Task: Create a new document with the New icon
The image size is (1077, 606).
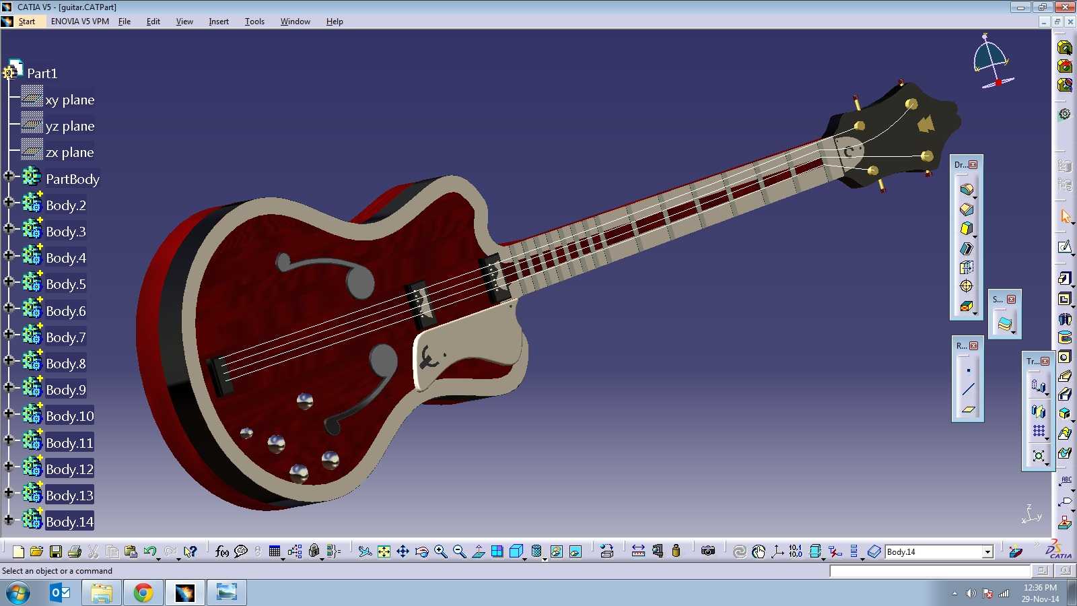Action: pyautogui.click(x=18, y=551)
